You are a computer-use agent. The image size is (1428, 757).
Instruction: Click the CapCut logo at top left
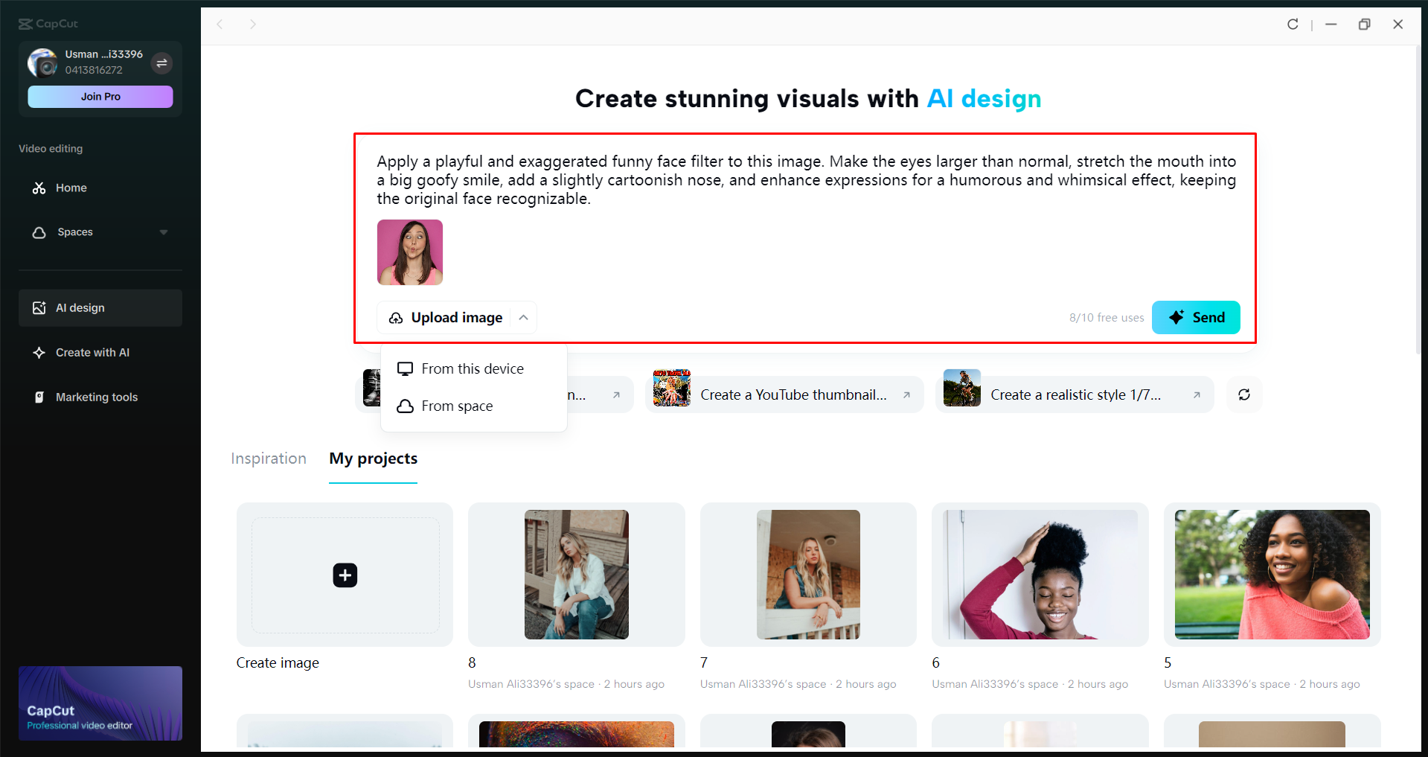coord(48,23)
